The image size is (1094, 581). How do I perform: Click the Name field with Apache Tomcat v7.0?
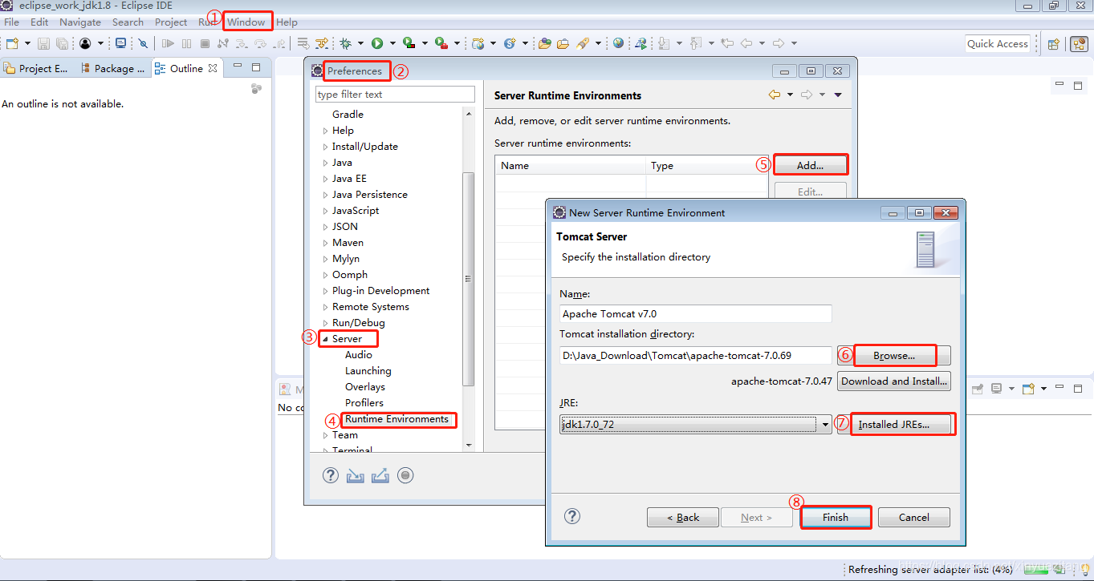[696, 313]
